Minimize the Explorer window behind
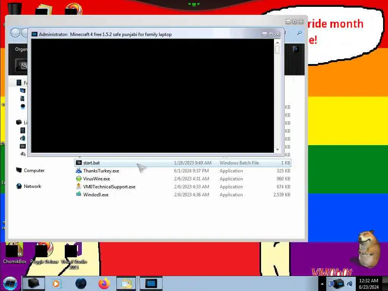This screenshot has width=388, height=291. 288,22
